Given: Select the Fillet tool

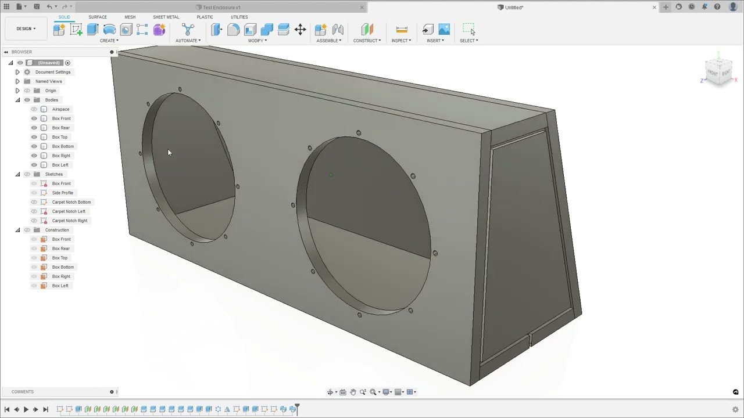Looking at the screenshot, I should (233, 30).
